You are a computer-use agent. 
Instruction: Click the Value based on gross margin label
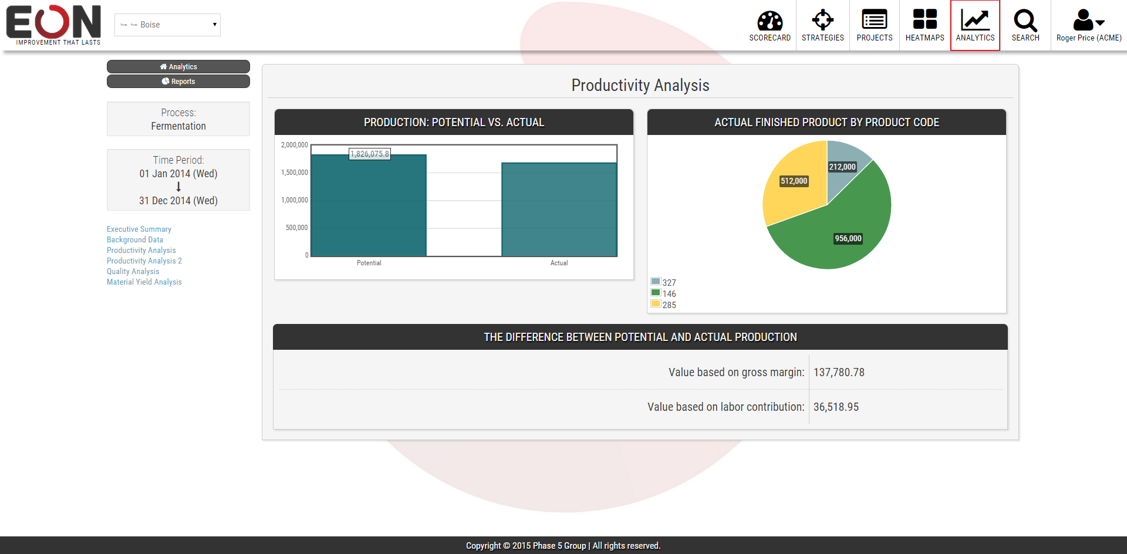(x=736, y=372)
